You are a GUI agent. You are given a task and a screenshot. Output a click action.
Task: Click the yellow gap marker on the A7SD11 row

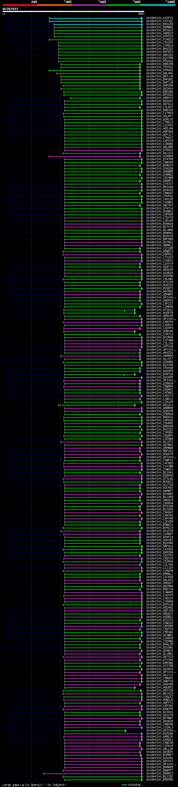(x=124, y=311)
